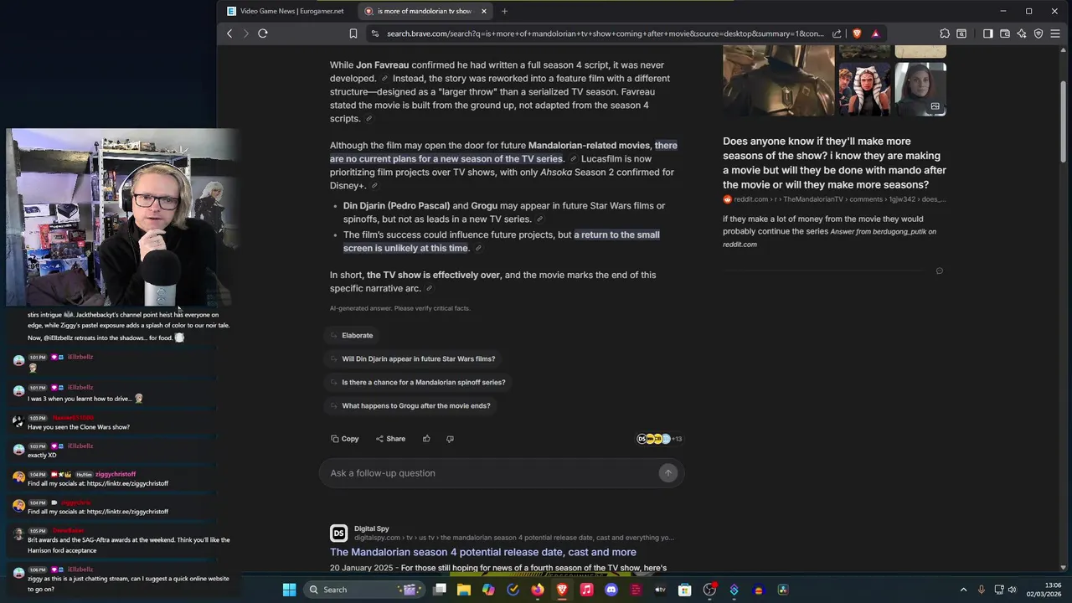Switch to the Eurogamer Video Game News tab
This screenshot has height=603, width=1072.
[x=286, y=11]
